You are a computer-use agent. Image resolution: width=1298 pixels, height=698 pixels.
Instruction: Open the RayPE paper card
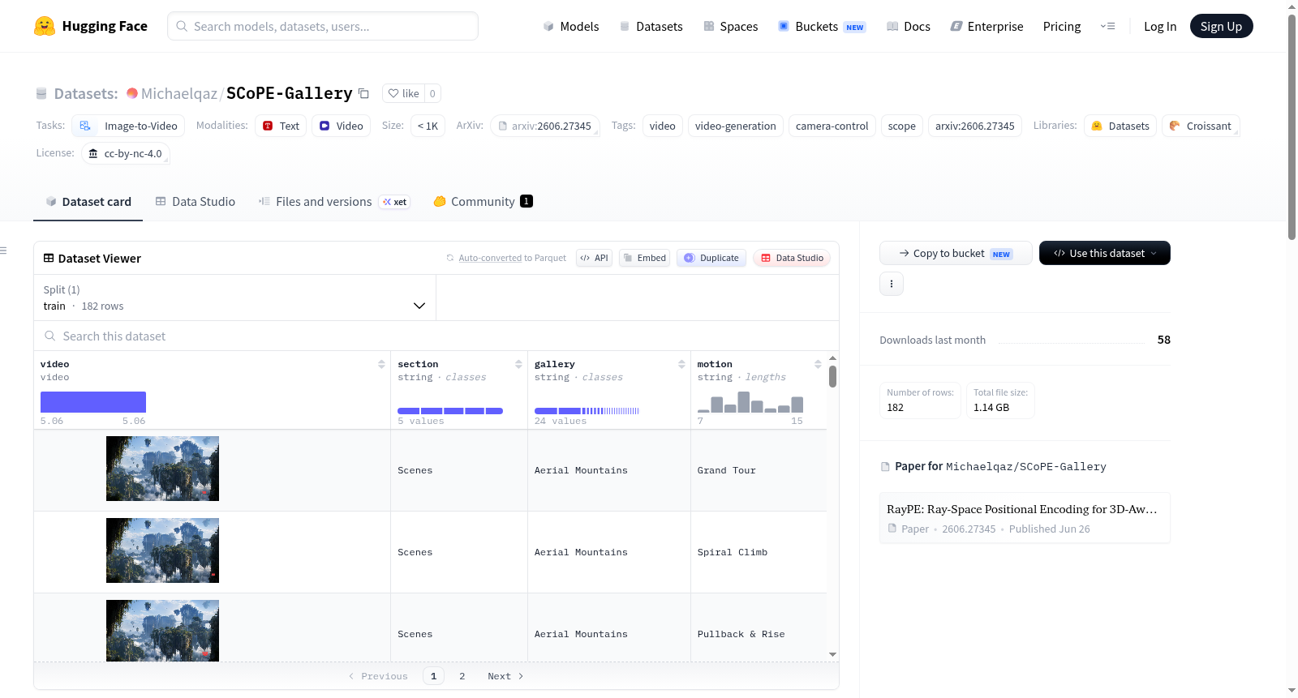tap(1025, 518)
